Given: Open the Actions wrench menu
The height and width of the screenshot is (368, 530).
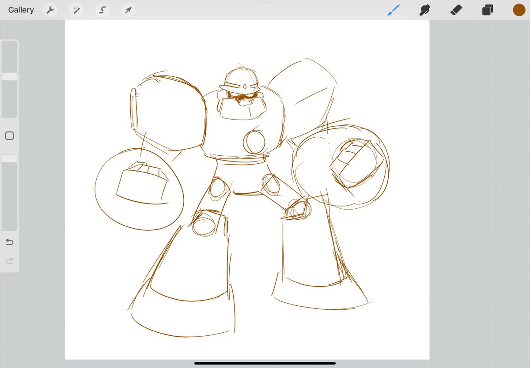Looking at the screenshot, I should (50, 10).
